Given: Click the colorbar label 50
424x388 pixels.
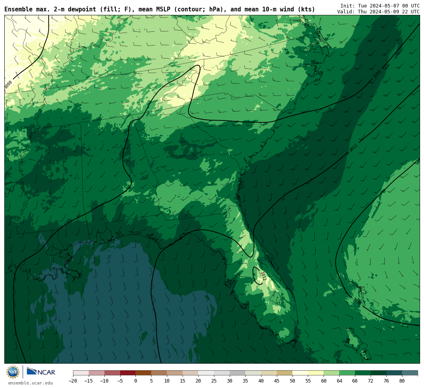Looking at the screenshot, I should tap(292, 381).
